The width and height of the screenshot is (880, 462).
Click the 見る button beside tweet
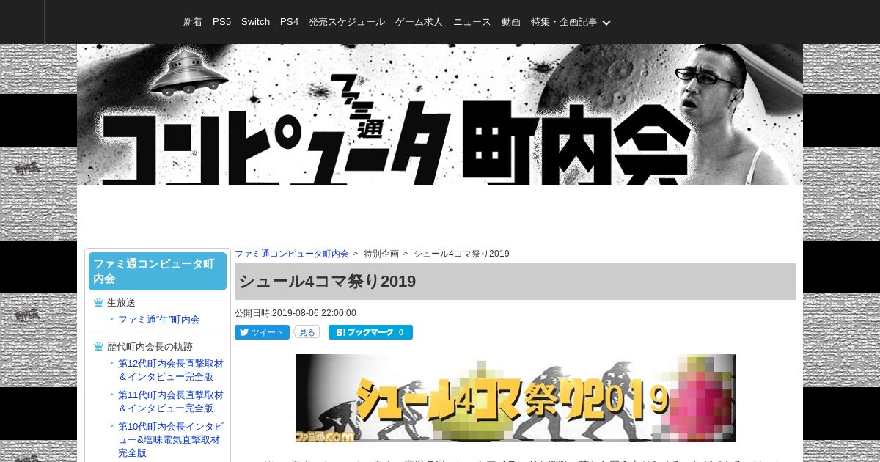pyautogui.click(x=307, y=332)
